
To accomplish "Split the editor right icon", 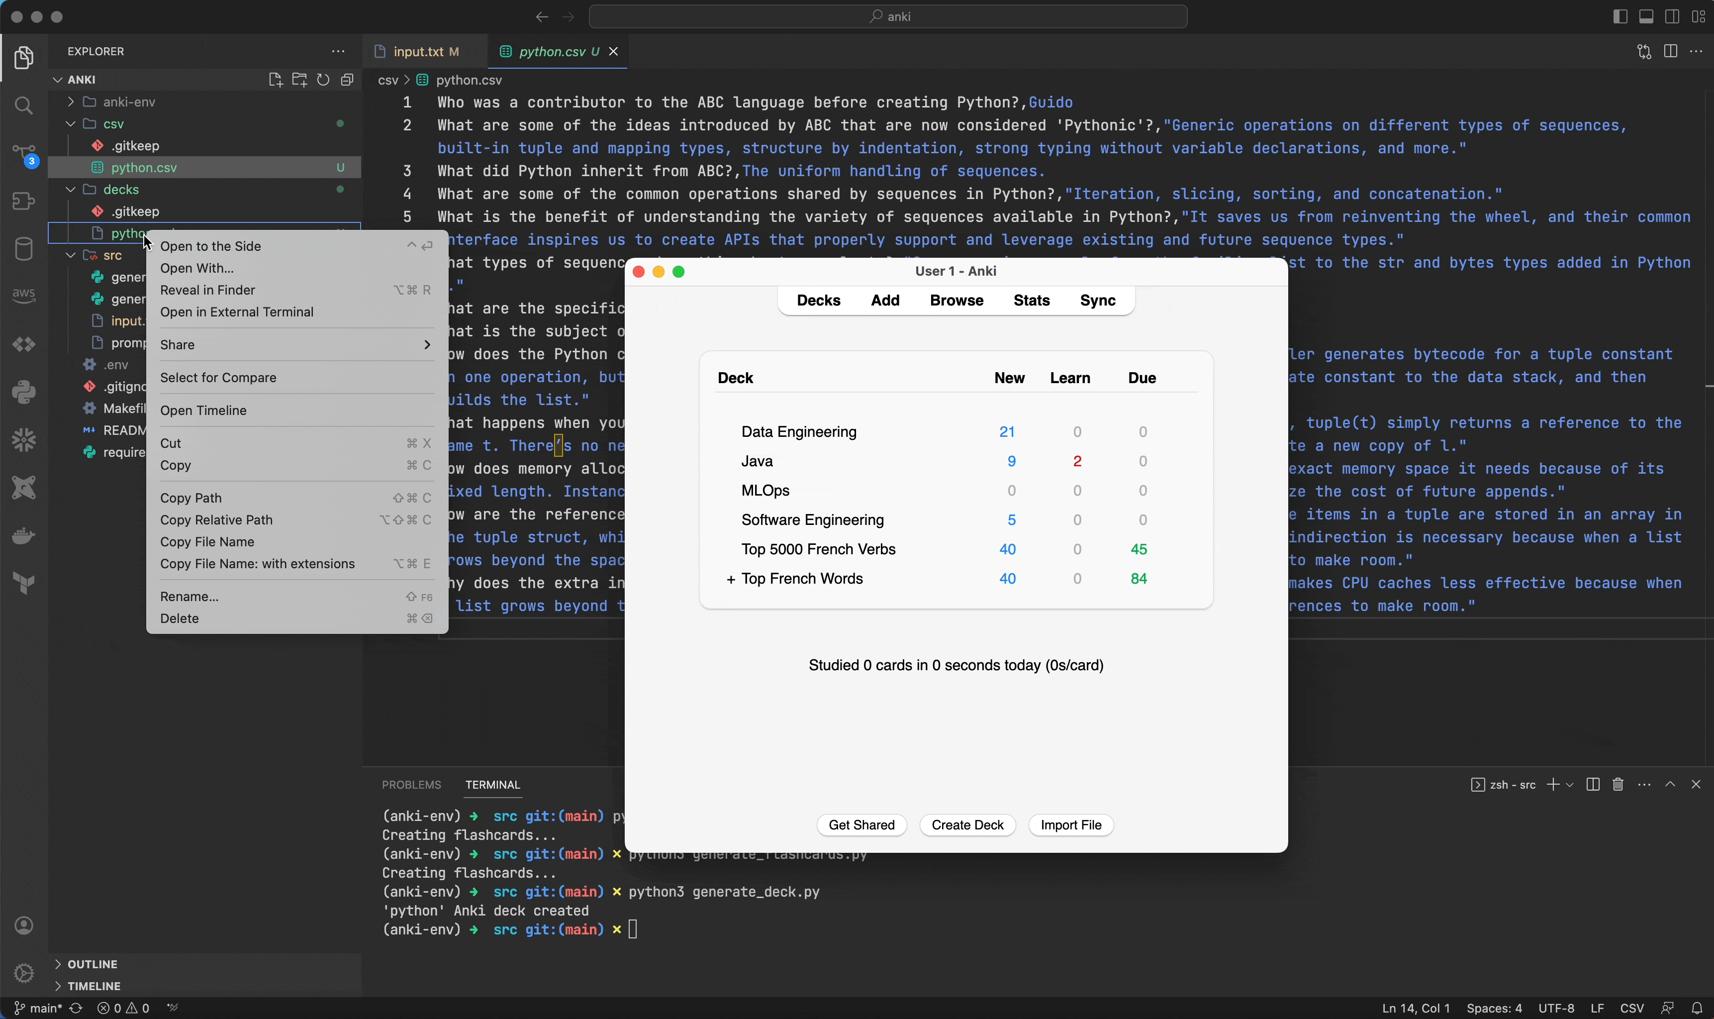I will [1671, 52].
